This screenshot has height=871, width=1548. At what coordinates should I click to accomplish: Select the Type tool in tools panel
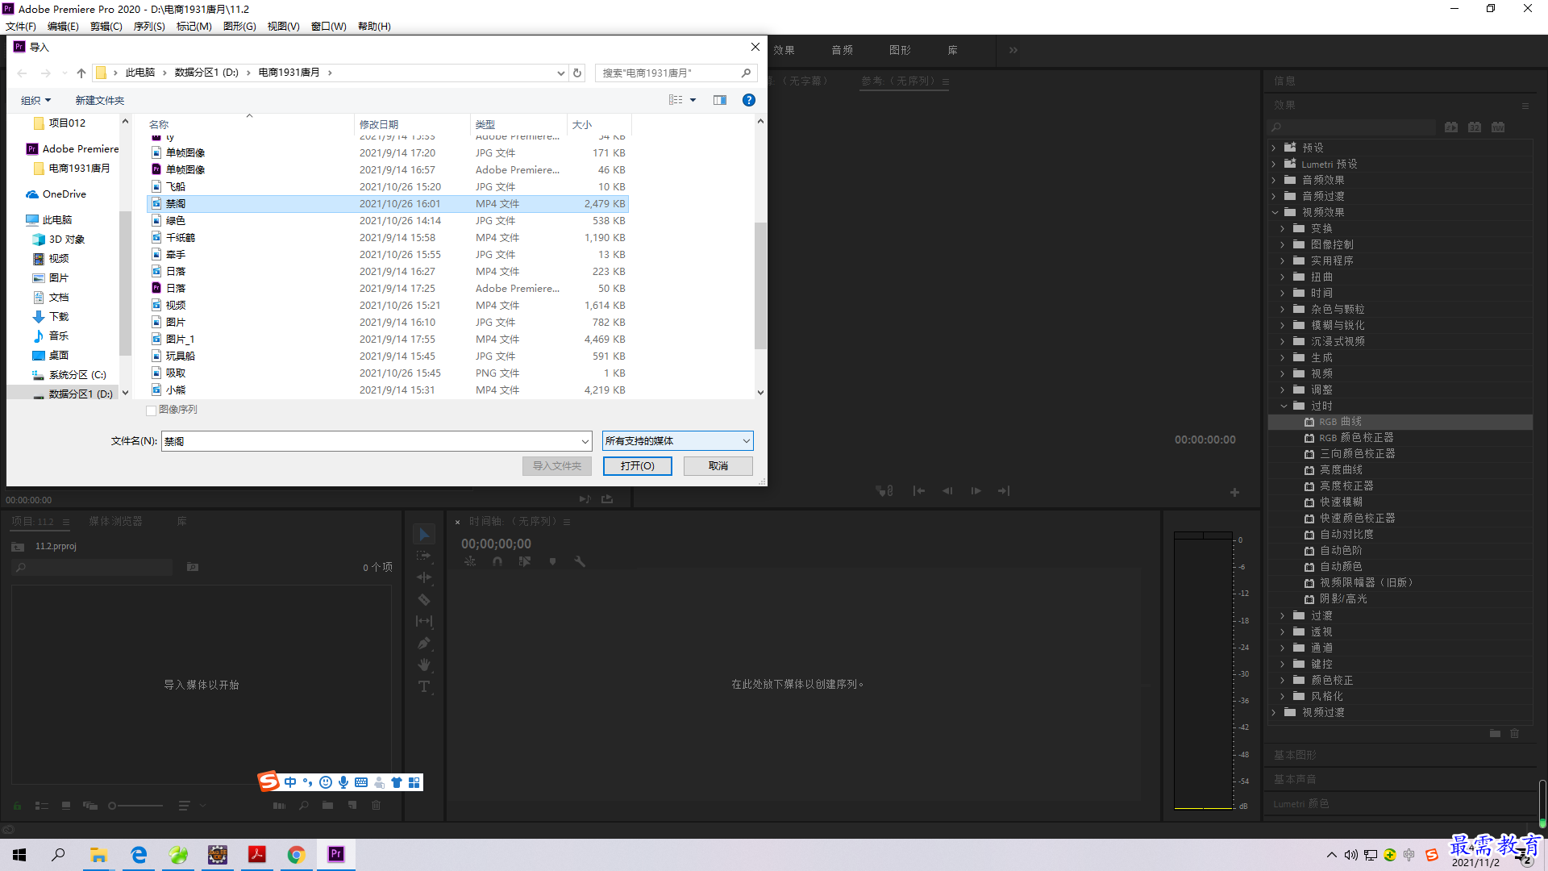[424, 686]
